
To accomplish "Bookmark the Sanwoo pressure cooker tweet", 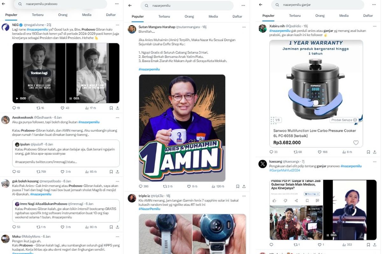I will click(369, 152).
